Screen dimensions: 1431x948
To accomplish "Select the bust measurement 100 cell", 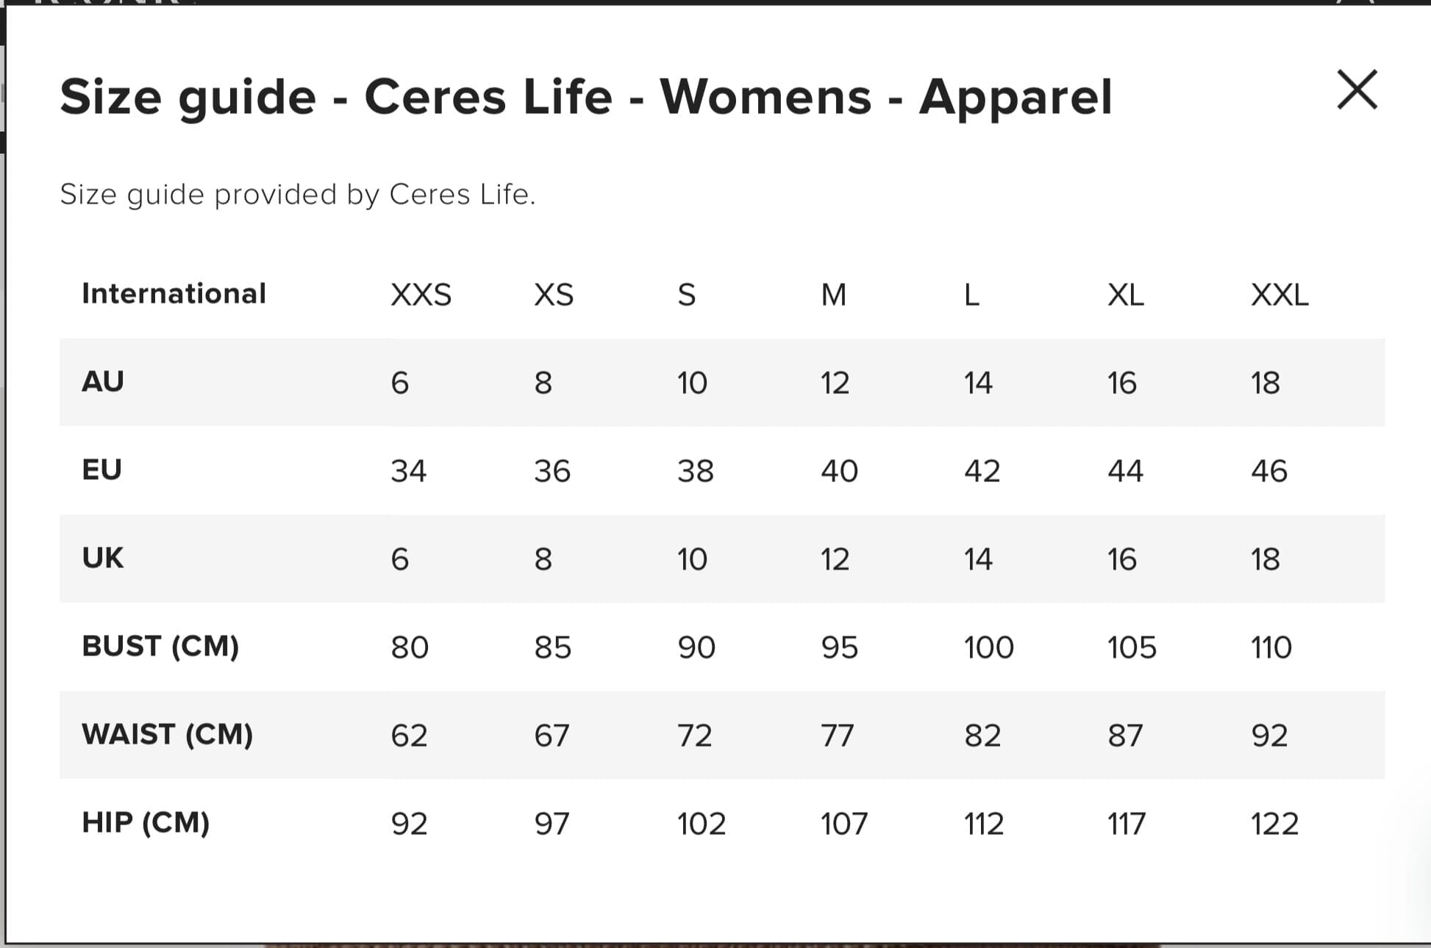I will click(988, 647).
